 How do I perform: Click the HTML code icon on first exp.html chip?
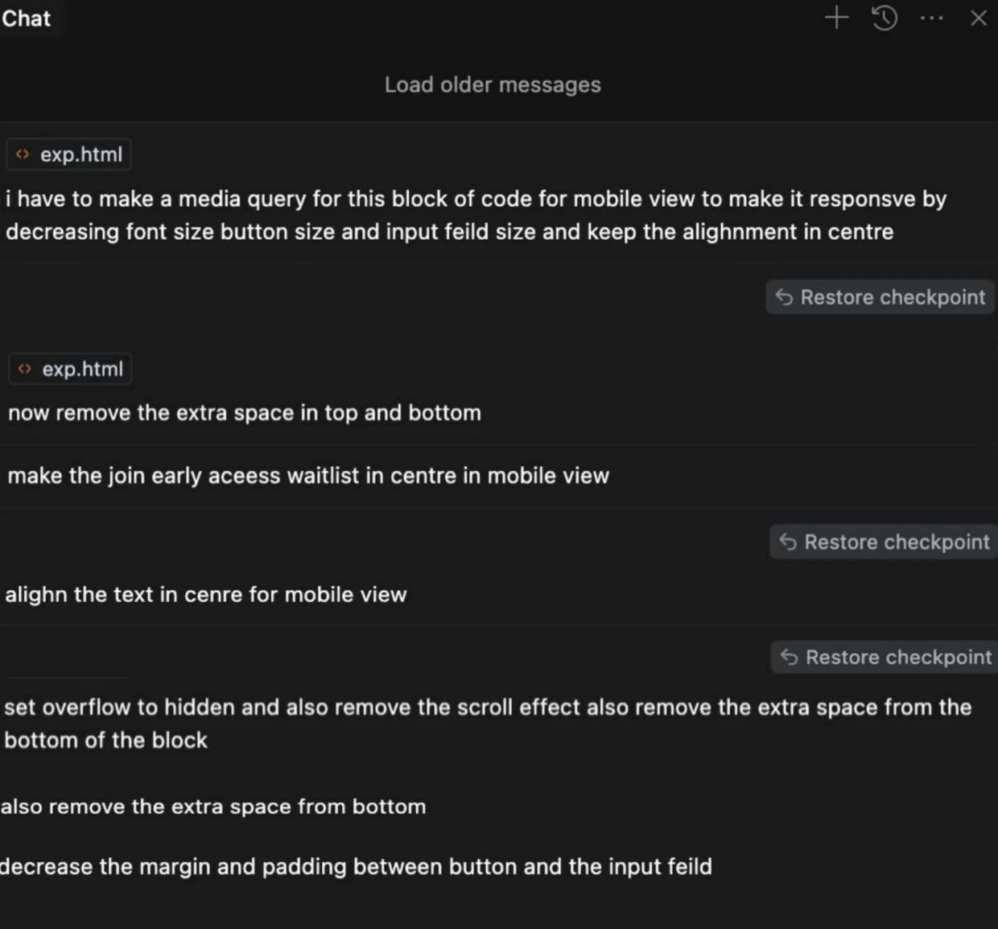[x=23, y=154]
